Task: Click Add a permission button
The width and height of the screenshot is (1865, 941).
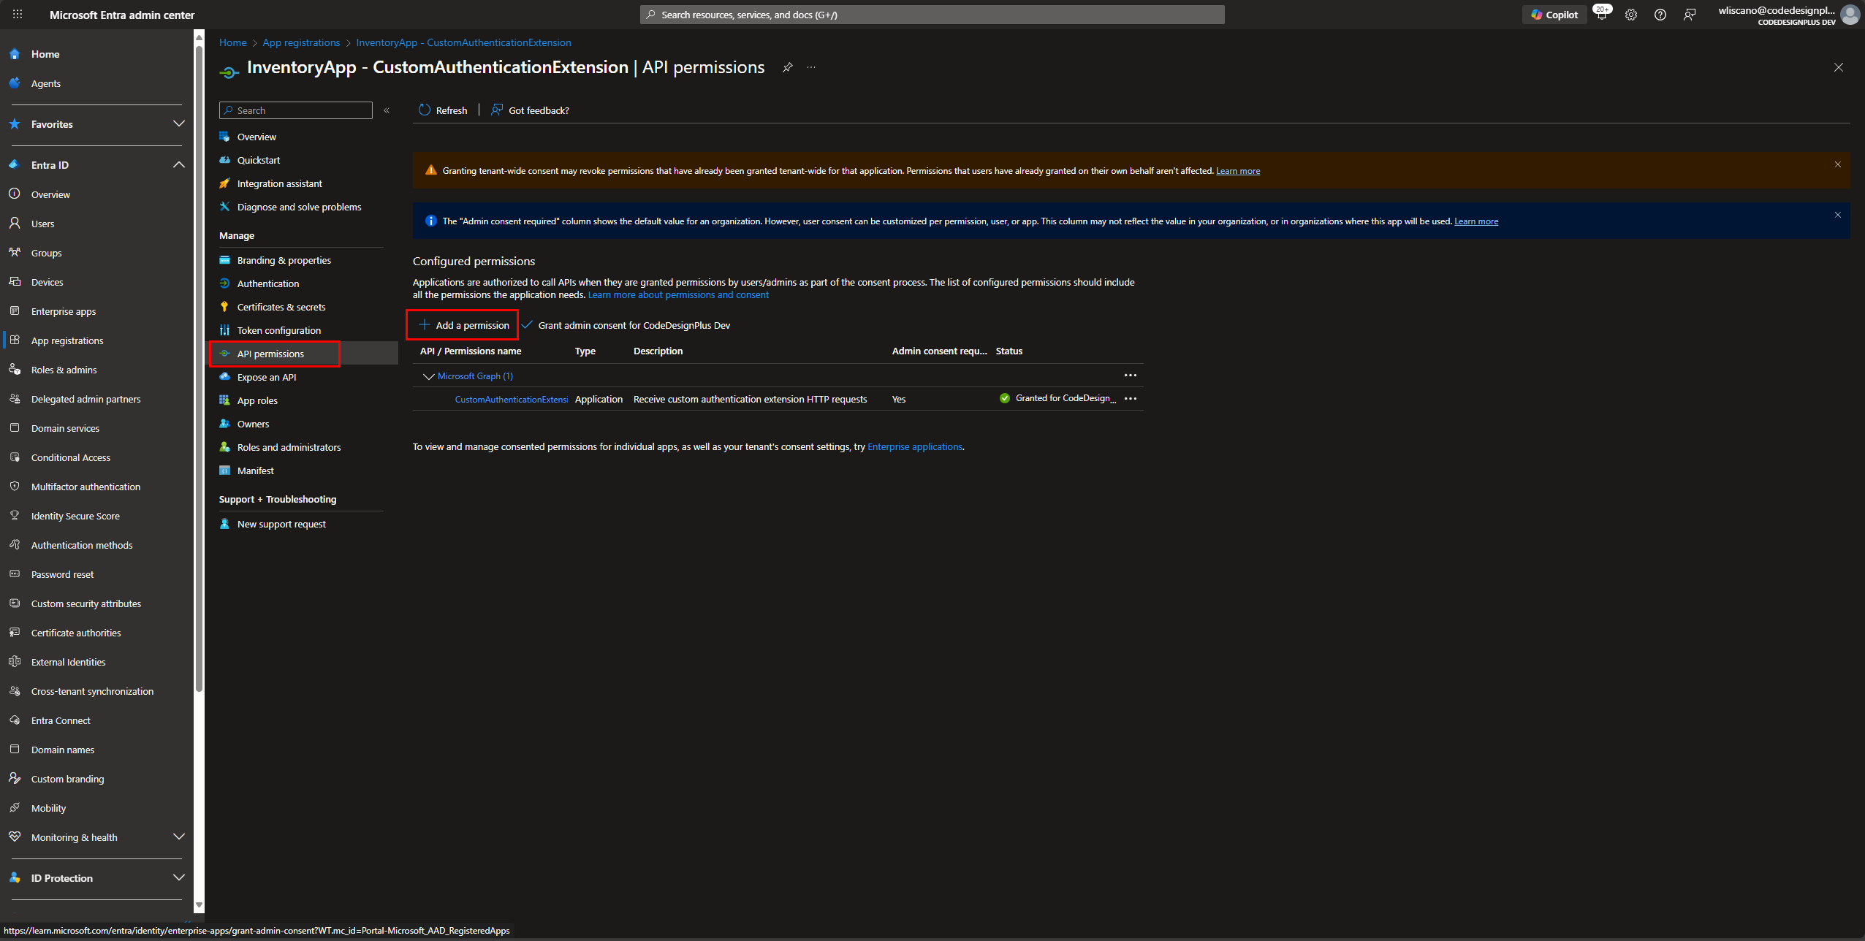Action: [x=463, y=325]
